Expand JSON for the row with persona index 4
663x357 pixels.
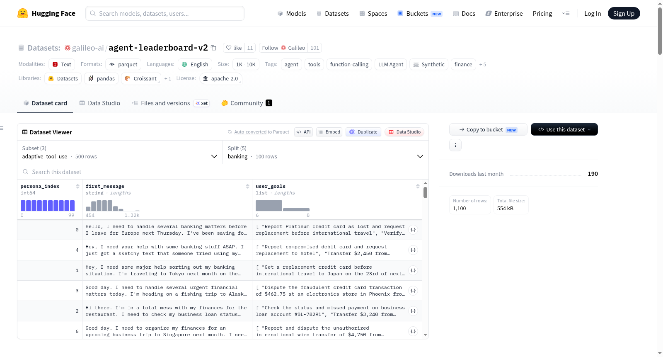click(x=413, y=250)
